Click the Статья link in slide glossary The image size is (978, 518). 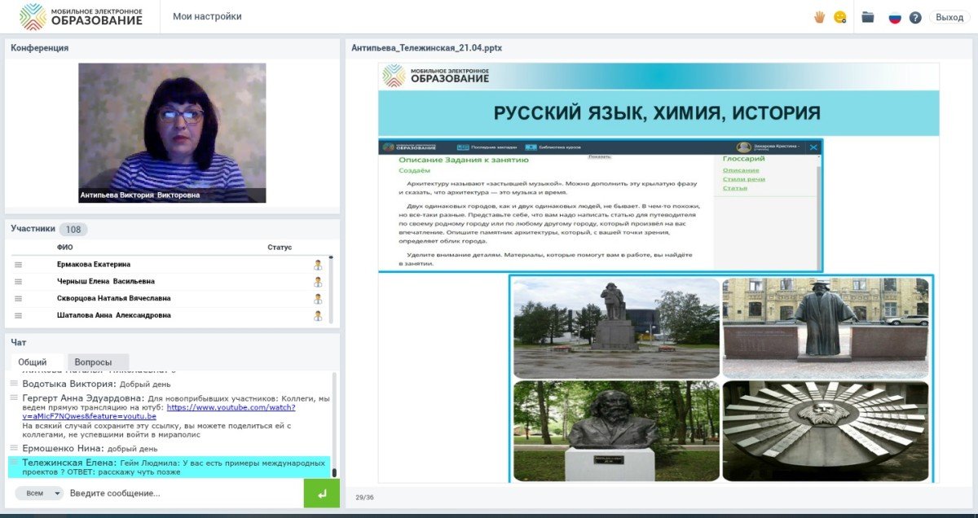pos(735,188)
